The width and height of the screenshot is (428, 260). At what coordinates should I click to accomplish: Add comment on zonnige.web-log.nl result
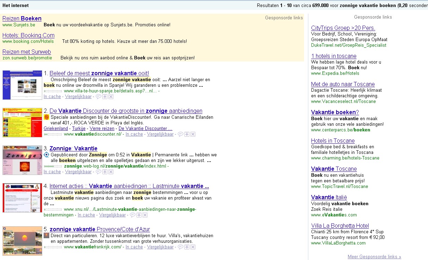click(x=99, y=172)
